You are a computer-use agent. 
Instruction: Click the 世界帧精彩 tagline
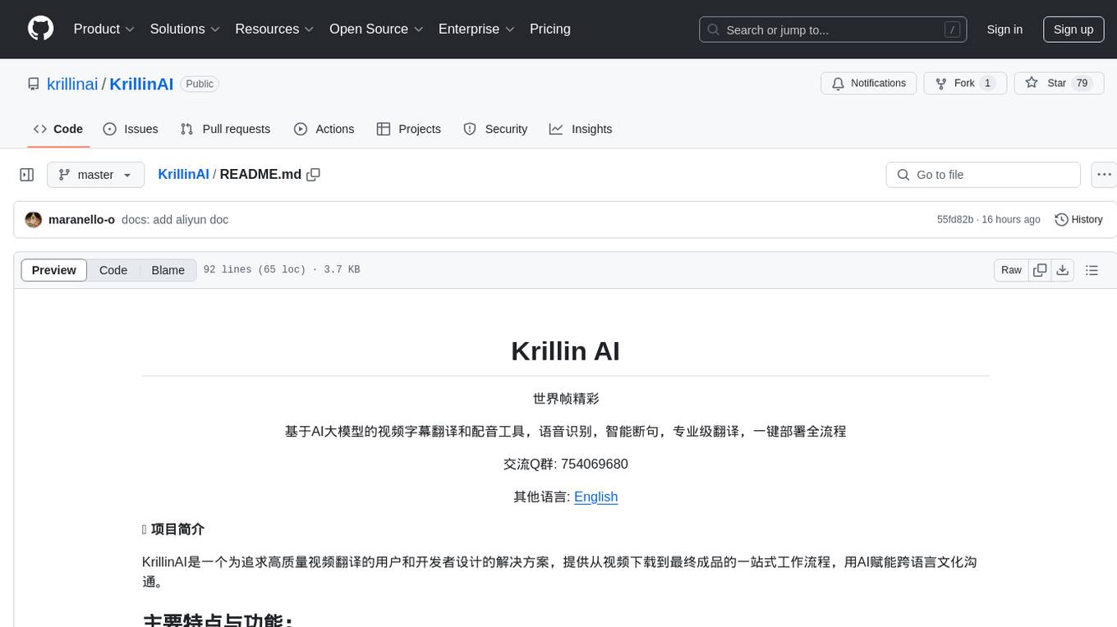566,399
